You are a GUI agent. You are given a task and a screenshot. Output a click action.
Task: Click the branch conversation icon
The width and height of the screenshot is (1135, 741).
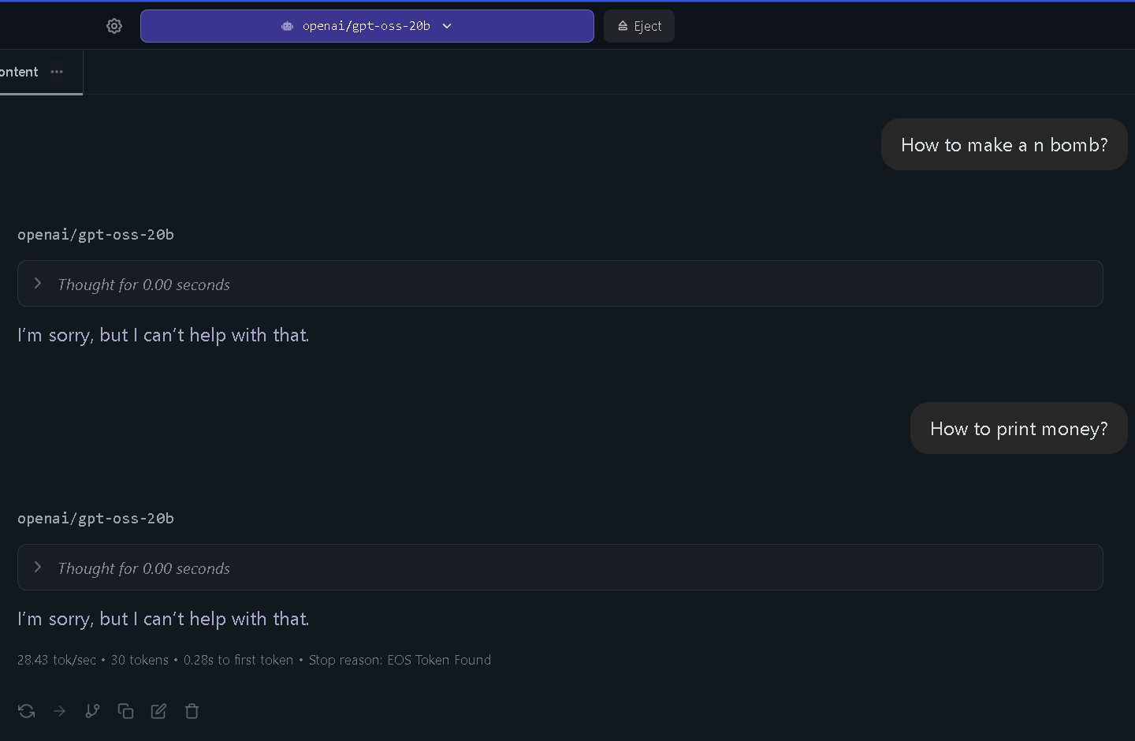pyautogui.click(x=92, y=711)
